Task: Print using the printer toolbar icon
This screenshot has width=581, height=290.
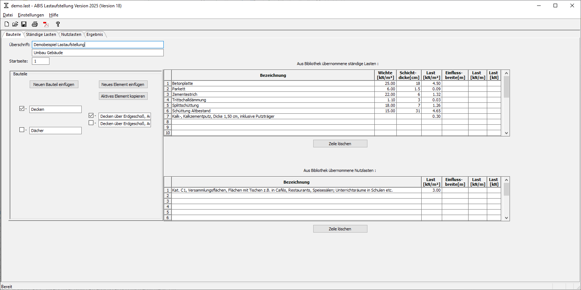Action: (35, 24)
